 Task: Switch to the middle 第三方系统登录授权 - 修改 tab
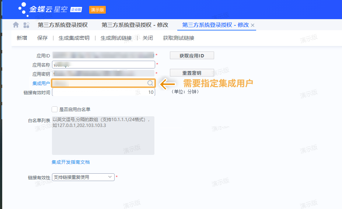coord(135,25)
